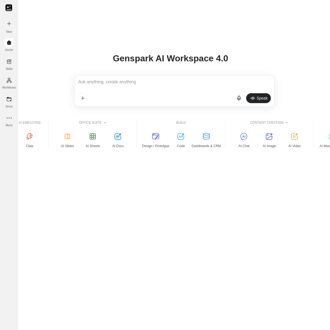Click the microphone dictation icon
The height and width of the screenshot is (330, 330).
click(x=239, y=98)
